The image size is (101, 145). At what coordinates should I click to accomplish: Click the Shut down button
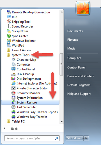click(x=75, y=138)
